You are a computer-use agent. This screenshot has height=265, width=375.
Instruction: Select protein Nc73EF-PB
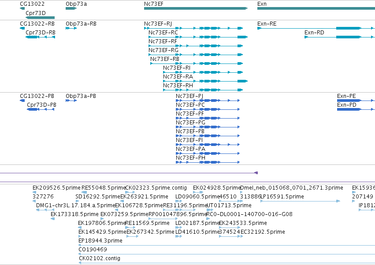(208, 136)
